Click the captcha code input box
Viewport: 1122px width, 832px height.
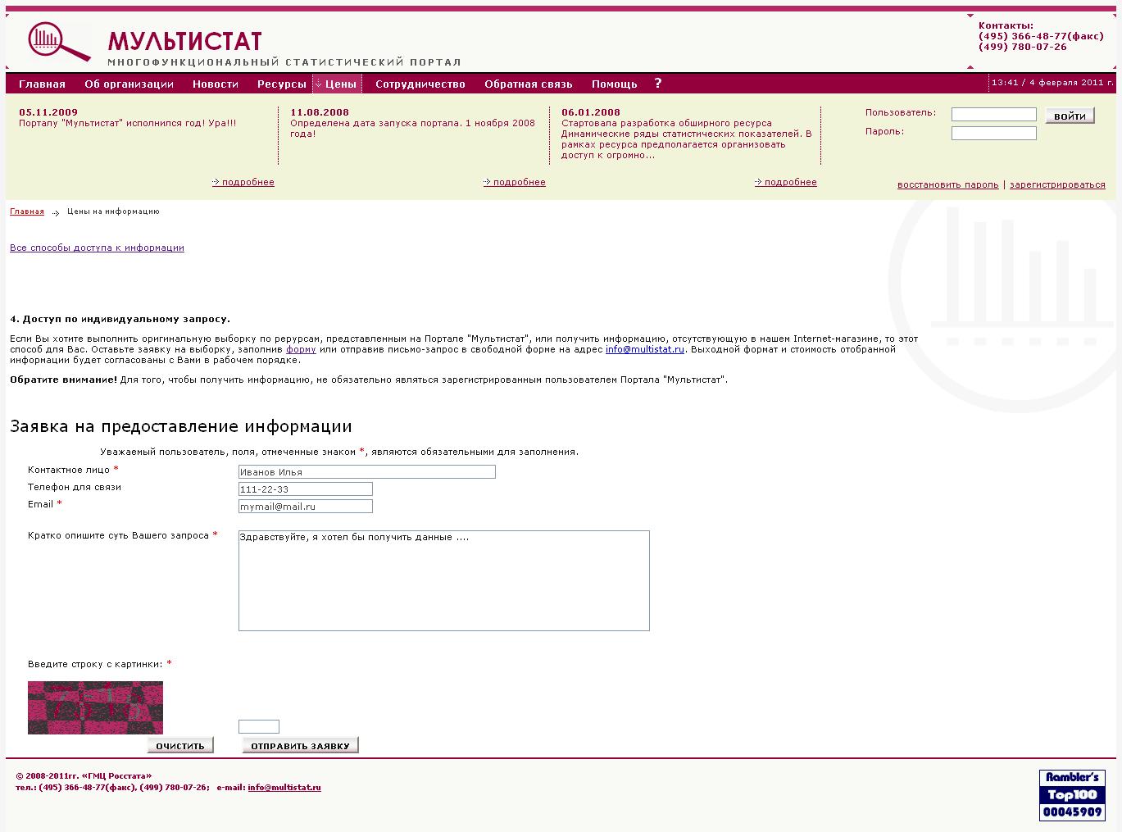point(258,727)
